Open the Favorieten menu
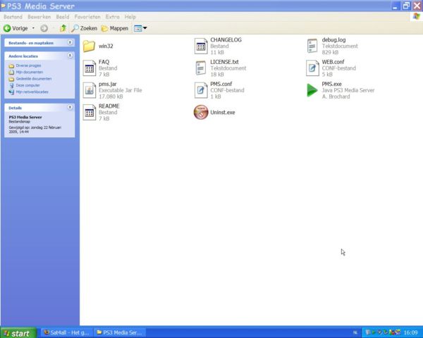The width and height of the screenshot is (423, 338). pos(87,17)
